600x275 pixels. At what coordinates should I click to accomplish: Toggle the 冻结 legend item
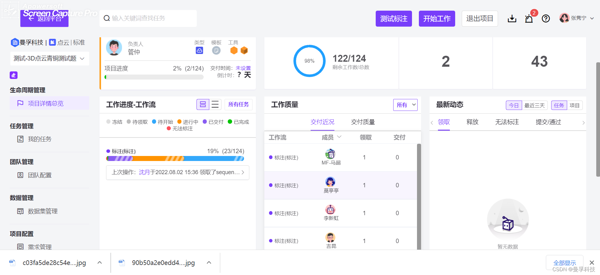tap(114, 122)
